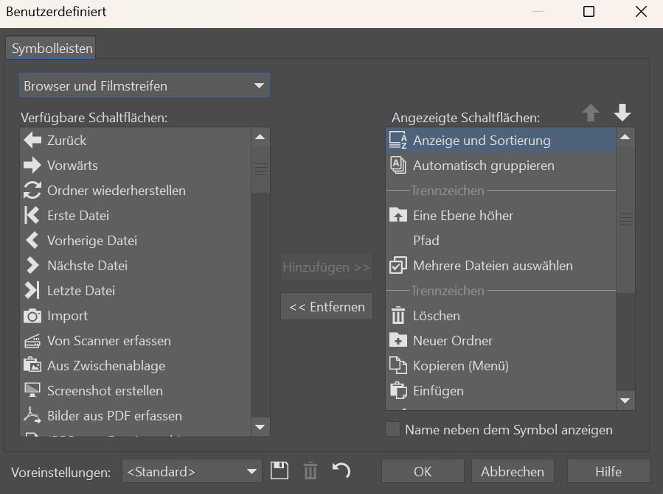Switch to the Symbolleisten tab
The image size is (663, 494).
coord(51,48)
